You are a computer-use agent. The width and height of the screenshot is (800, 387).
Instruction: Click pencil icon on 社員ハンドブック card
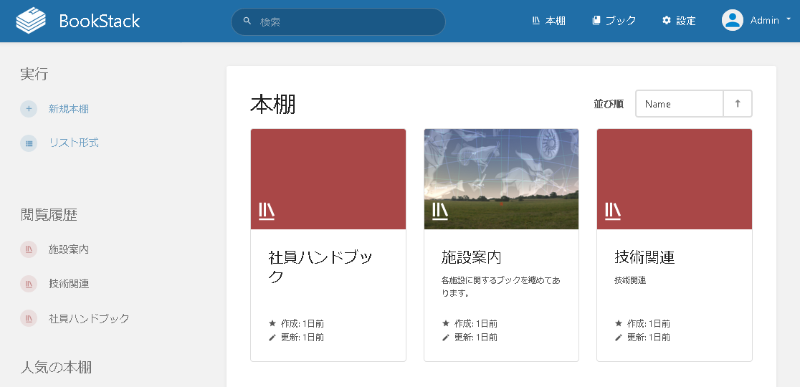(272, 337)
